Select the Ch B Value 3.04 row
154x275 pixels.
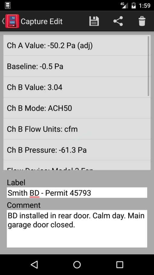click(75, 87)
